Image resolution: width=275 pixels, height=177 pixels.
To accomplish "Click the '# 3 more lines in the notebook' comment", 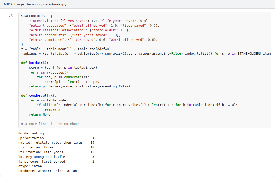I will click(50, 124).
